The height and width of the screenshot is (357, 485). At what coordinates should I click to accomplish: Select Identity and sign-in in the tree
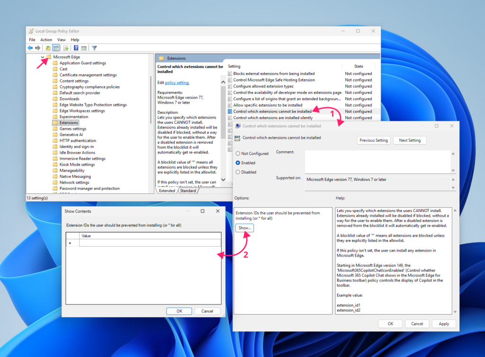tap(76, 147)
